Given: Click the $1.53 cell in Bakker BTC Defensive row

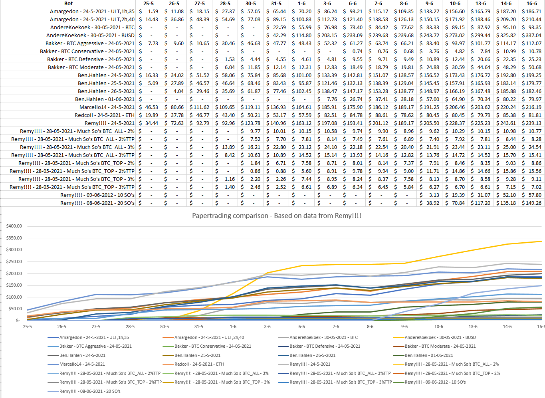Looking at the screenshot, I should point(225,59).
